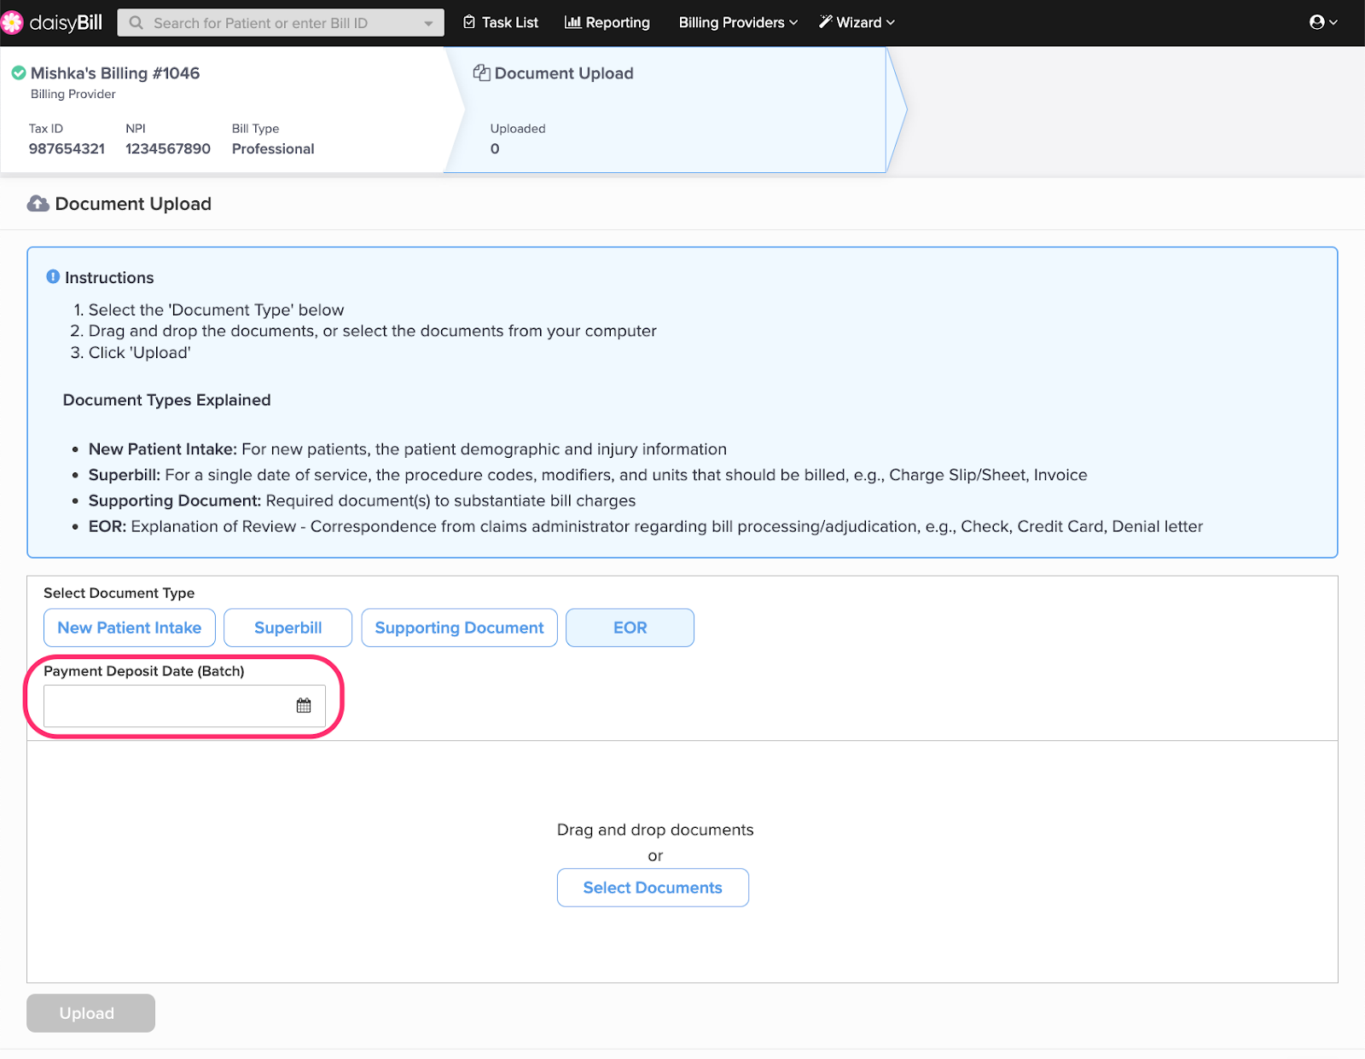Expand the Billing Providers menu
The image size is (1365, 1059).
coord(738,23)
